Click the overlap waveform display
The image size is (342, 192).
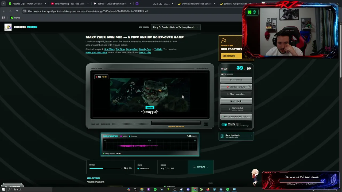[150, 145]
